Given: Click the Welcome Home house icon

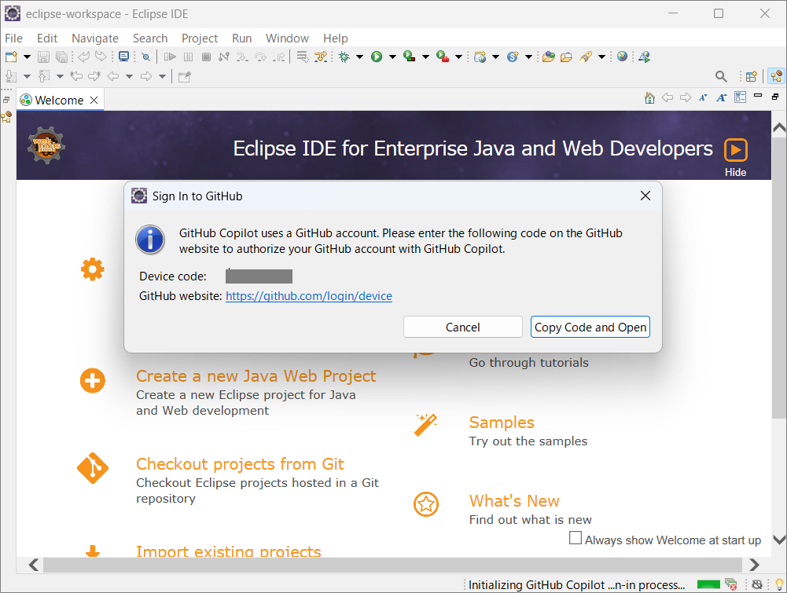Looking at the screenshot, I should [x=649, y=97].
